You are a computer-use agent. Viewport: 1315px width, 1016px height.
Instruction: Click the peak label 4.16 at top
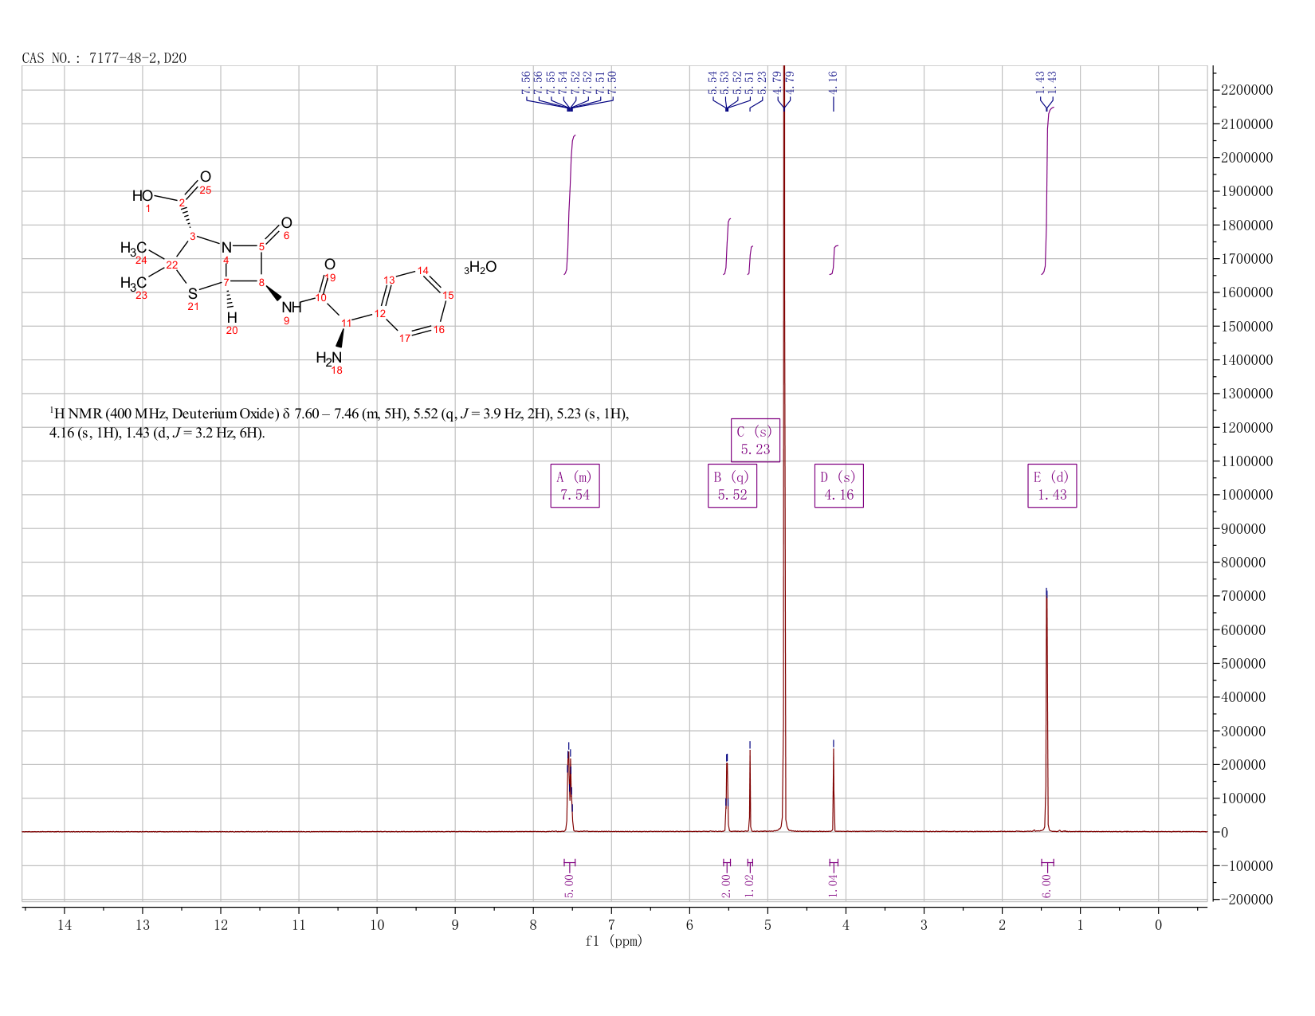tap(833, 82)
